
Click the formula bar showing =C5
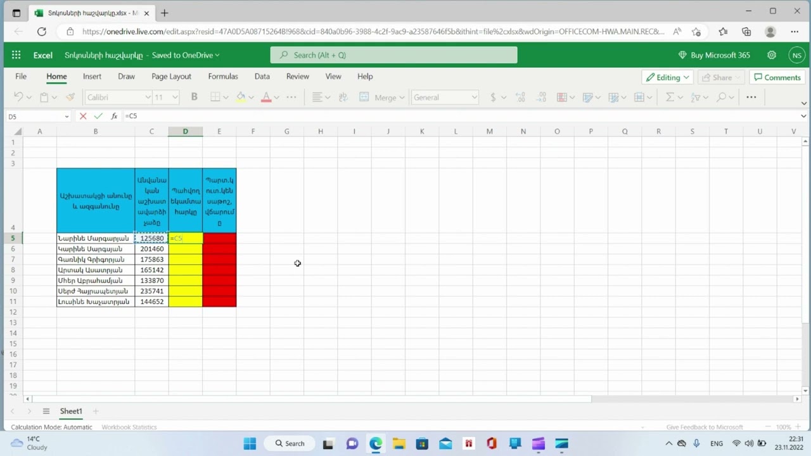[459, 116]
